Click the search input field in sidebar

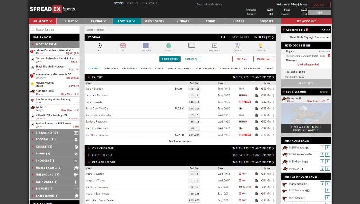pos(54,30)
